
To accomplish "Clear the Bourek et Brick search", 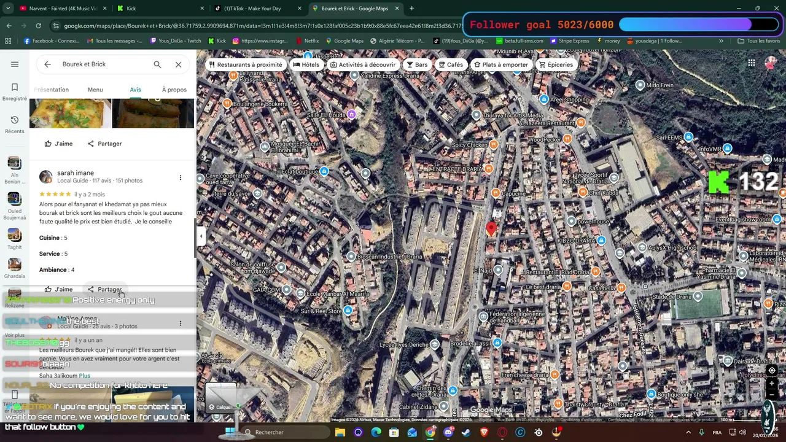I will pyautogui.click(x=178, y=64).
